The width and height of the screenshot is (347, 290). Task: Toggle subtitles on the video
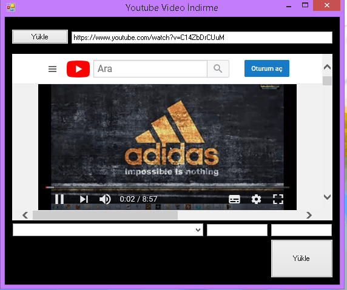[234, 199]
